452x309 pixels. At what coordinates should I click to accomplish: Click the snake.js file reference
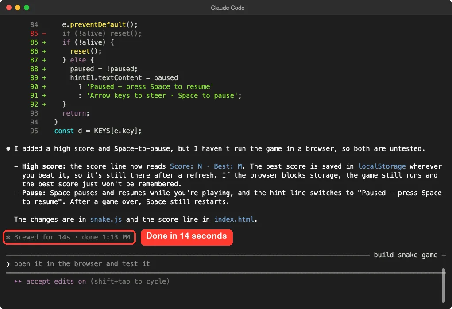coord(106,220)
